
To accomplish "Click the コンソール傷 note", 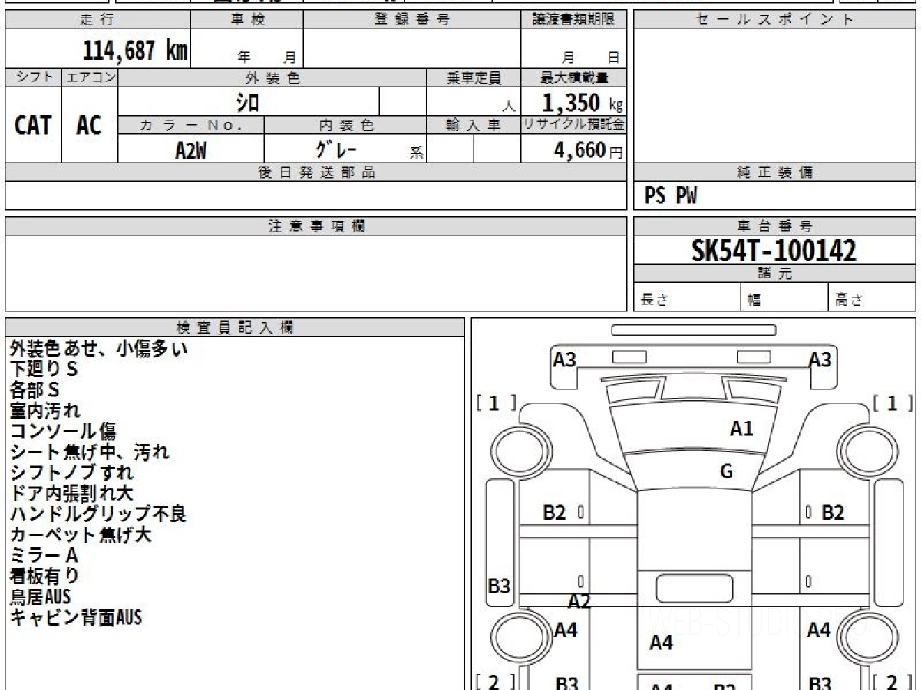I will click(x=63, y=432).
